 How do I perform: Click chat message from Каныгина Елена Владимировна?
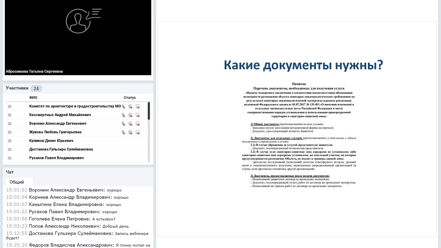coord(63,205)
